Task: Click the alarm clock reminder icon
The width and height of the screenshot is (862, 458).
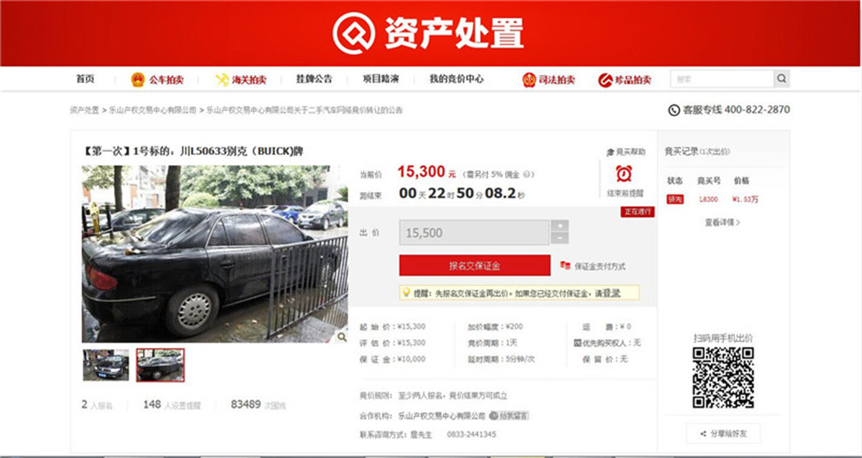Action: click(623, 174)
